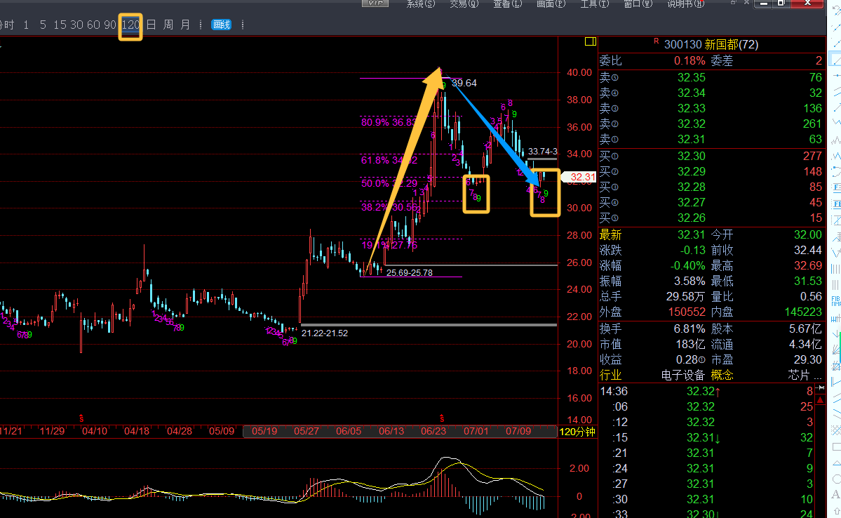The height and width of the screenshot is (518, 841).
Task: Click the 21.22-21.52 gap label
Action: tap(325, 333)
